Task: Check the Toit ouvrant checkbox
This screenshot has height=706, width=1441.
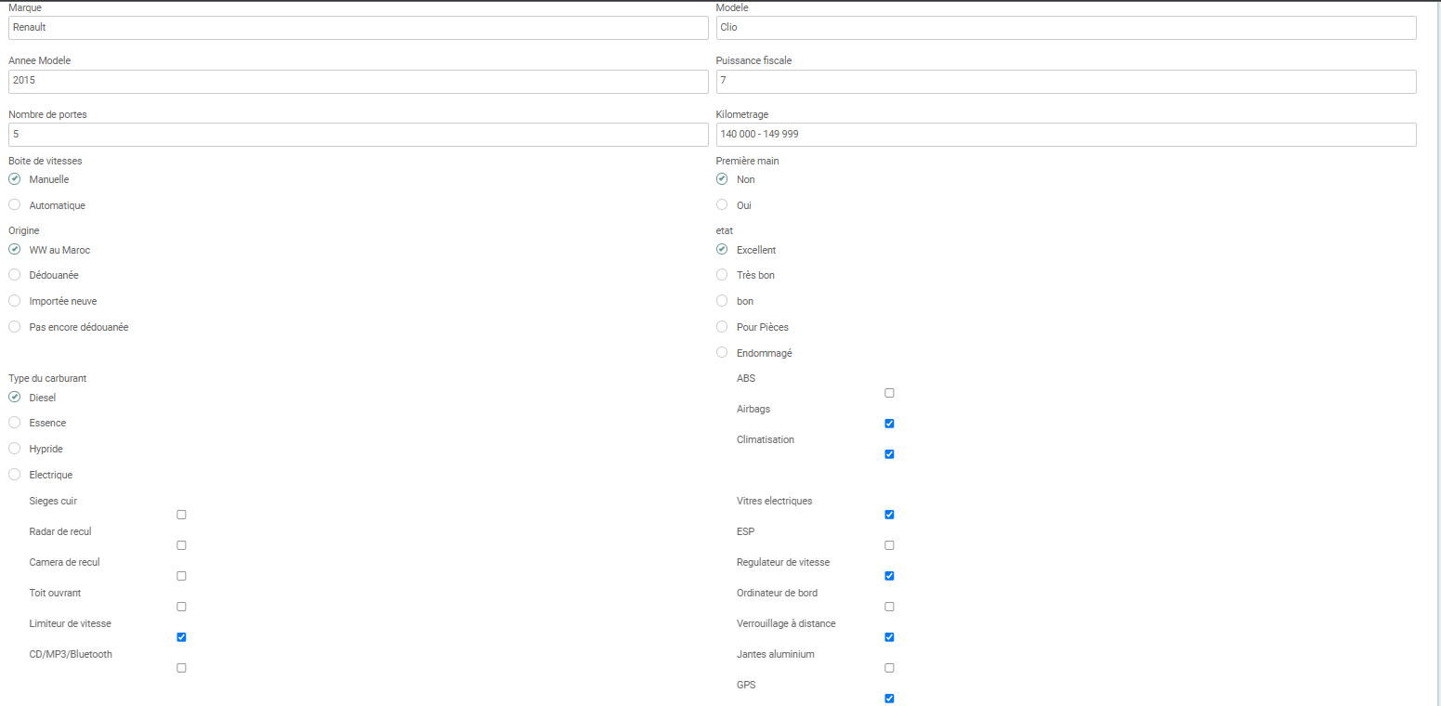Action: click(x=181, y=606)
